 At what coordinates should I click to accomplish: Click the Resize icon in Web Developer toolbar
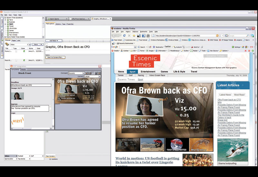(x=191, y=51)
